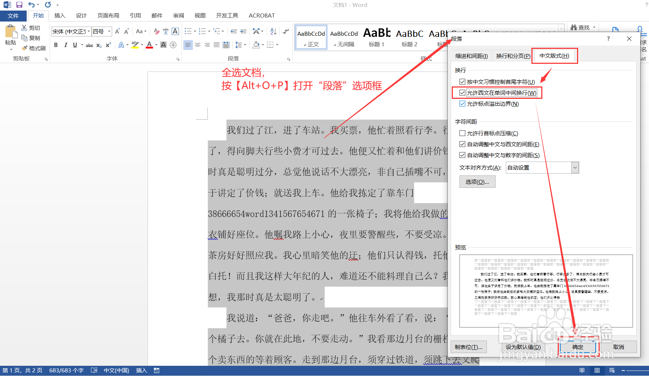Click the 取消 button

(619, 347)
